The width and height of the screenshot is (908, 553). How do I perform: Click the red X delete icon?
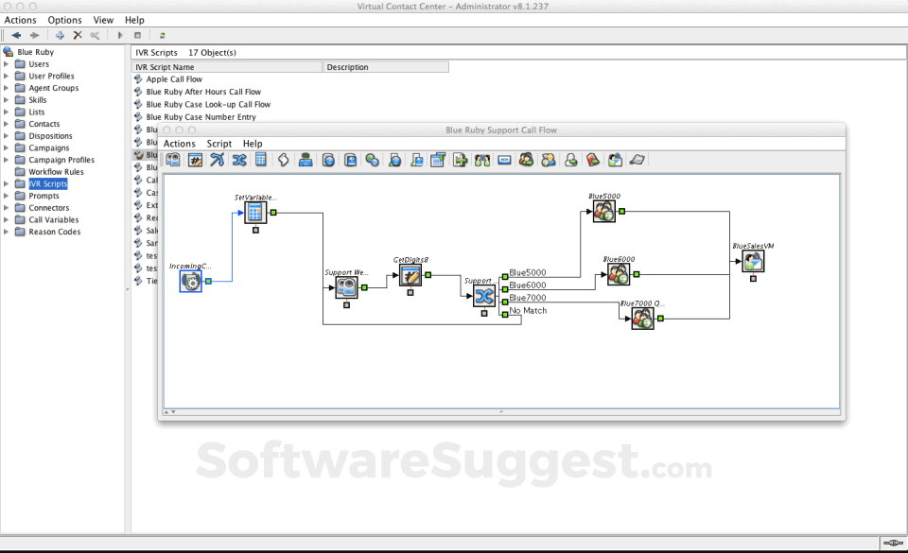tap(78, 35)
